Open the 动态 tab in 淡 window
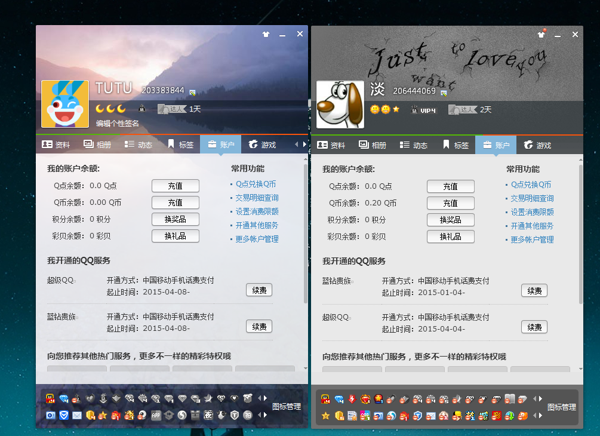 [414, 146]
